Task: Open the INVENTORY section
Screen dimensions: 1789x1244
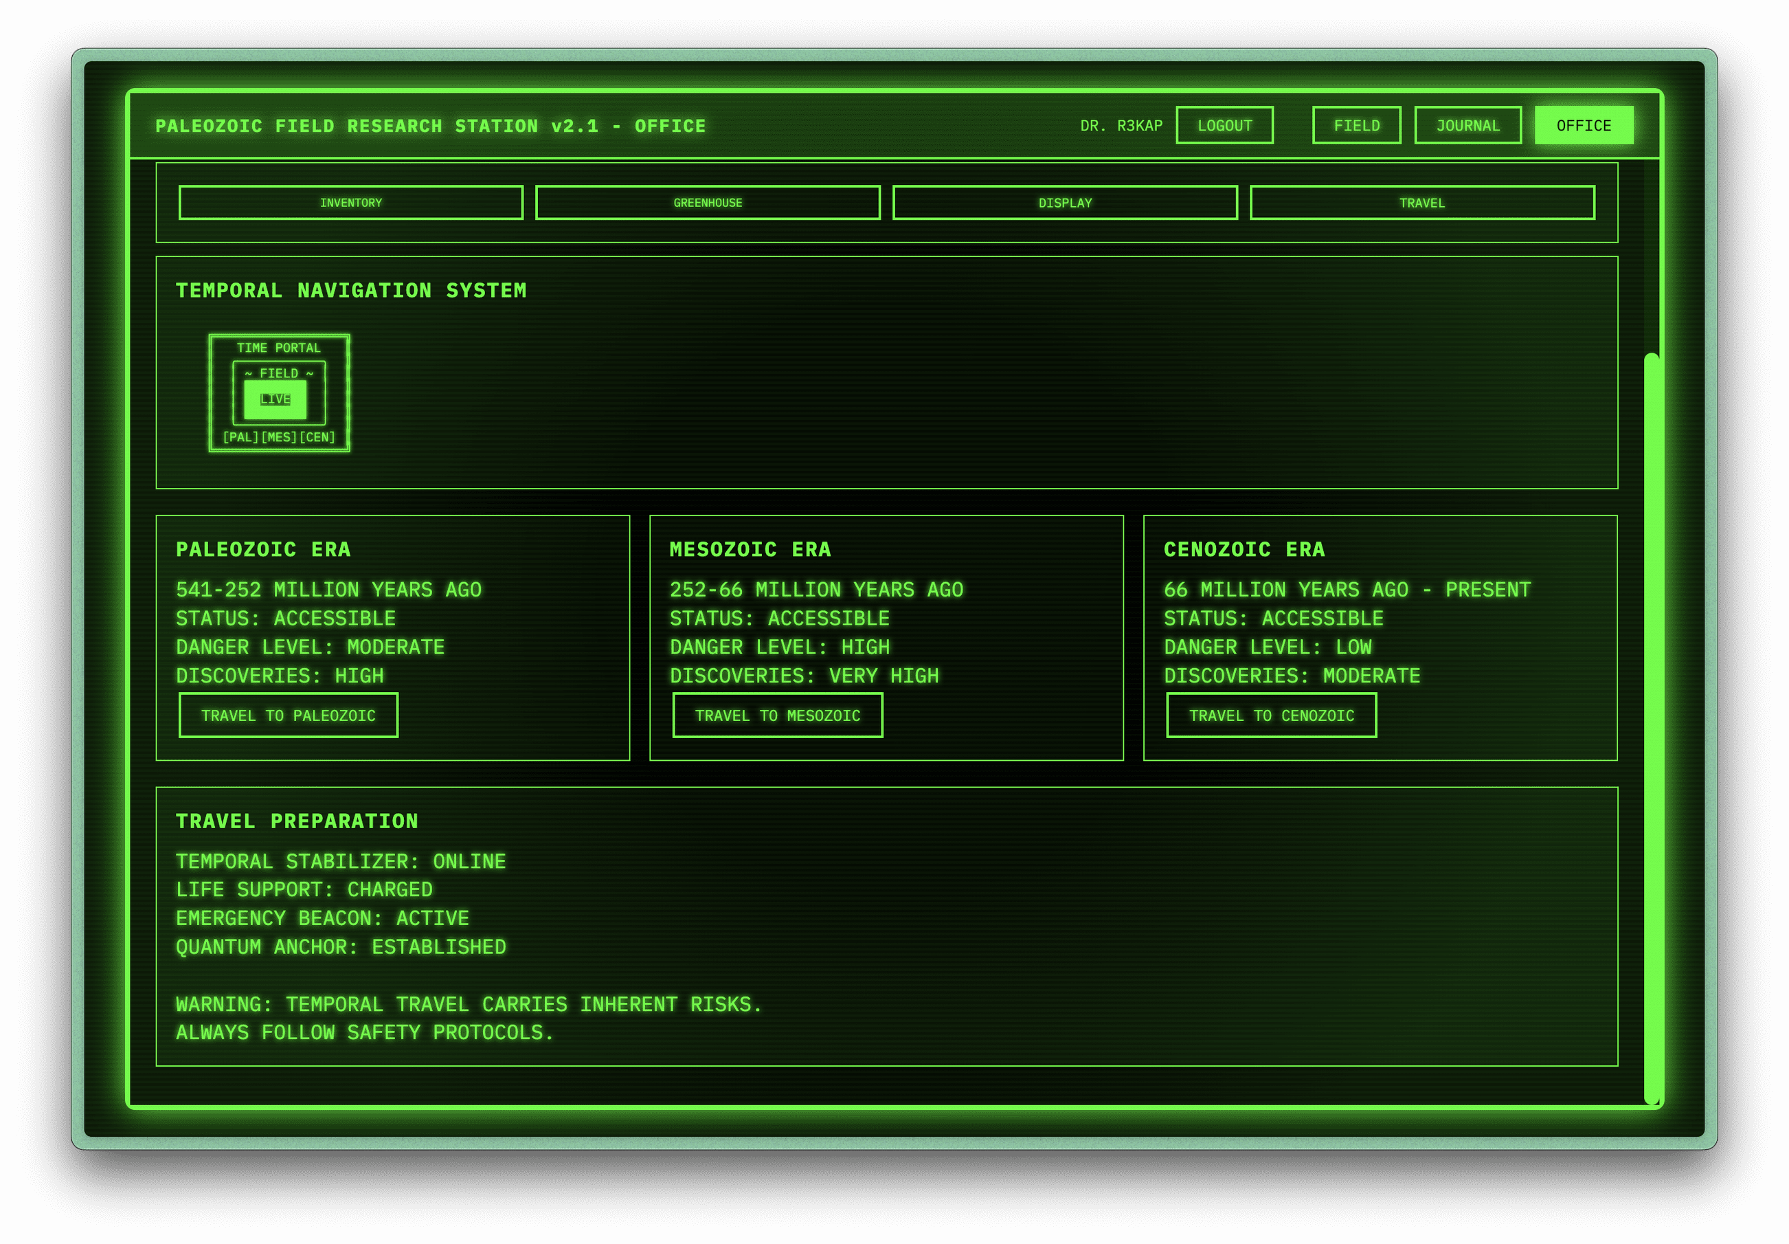Action: (x=350, y=203)
